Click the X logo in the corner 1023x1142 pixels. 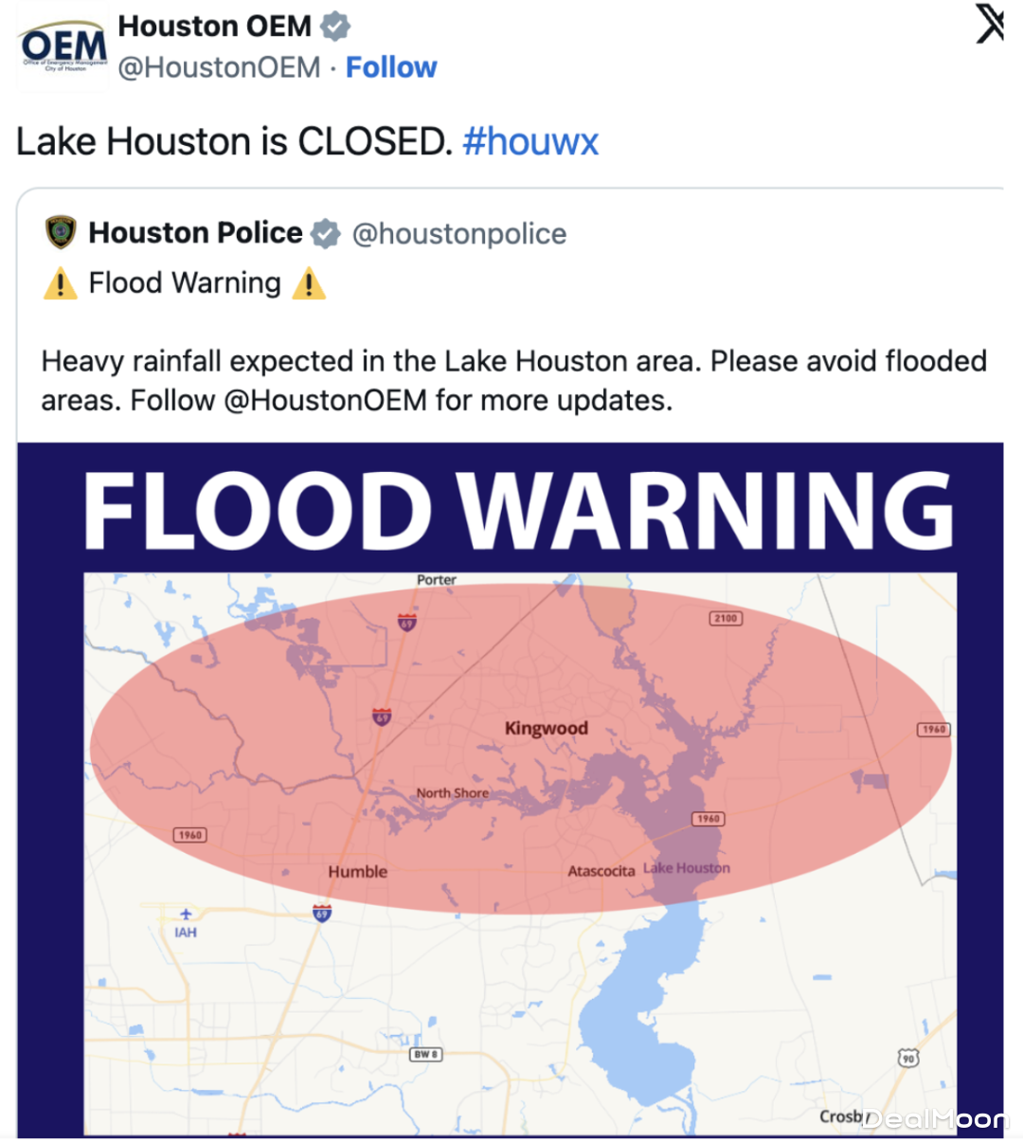[x=990, y=24]
